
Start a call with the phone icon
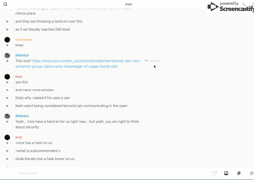(x=244, y=4)
